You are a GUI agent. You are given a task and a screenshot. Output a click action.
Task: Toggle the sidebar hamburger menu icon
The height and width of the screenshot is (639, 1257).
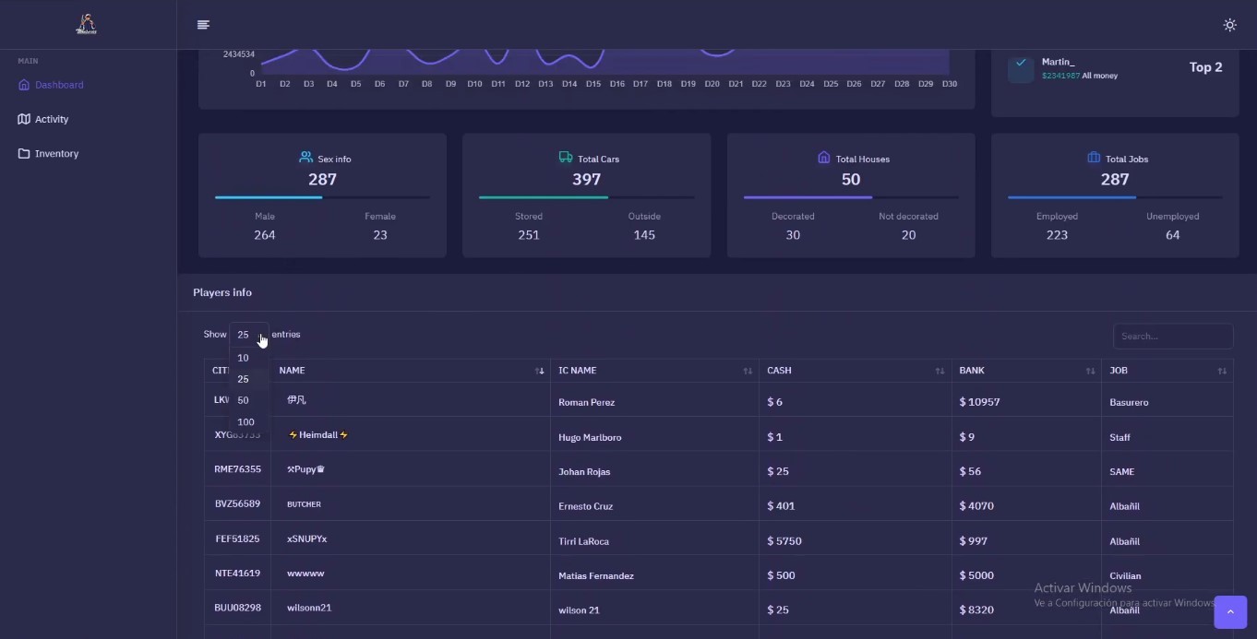203,25
